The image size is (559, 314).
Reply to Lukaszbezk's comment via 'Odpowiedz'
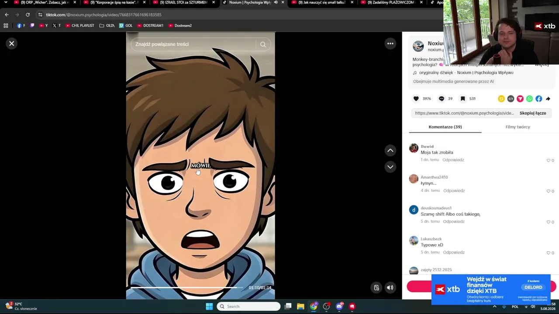454,253
